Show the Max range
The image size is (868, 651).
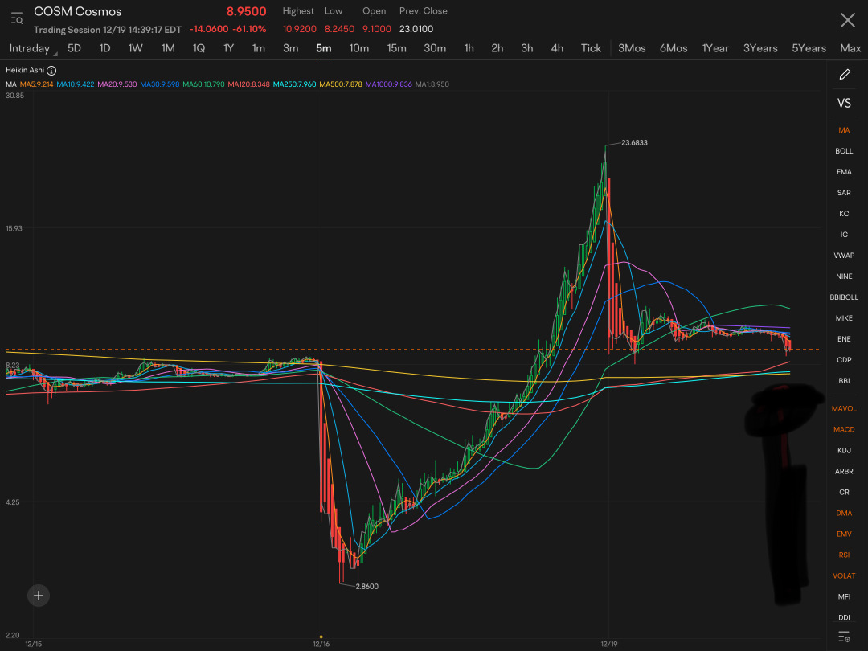tap(850, 48)
